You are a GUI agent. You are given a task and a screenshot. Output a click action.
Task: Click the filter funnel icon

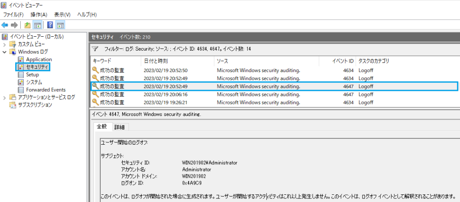click(95, 48)
